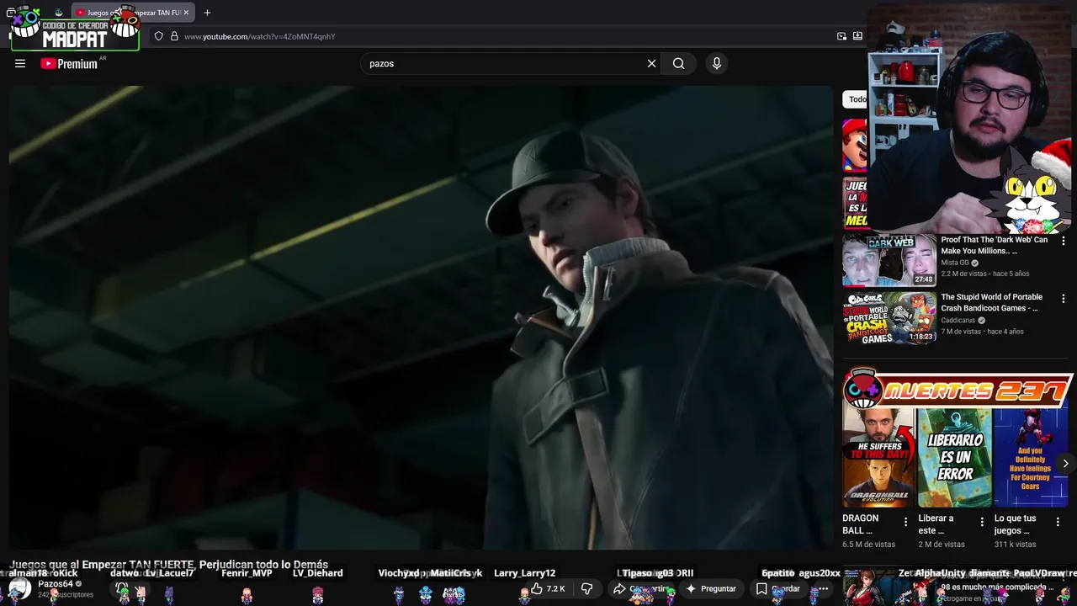The height and width of the screenshot is (606, 1077).
Task: Open picture-in-picture icon in address bar
Action: point(841,36)
